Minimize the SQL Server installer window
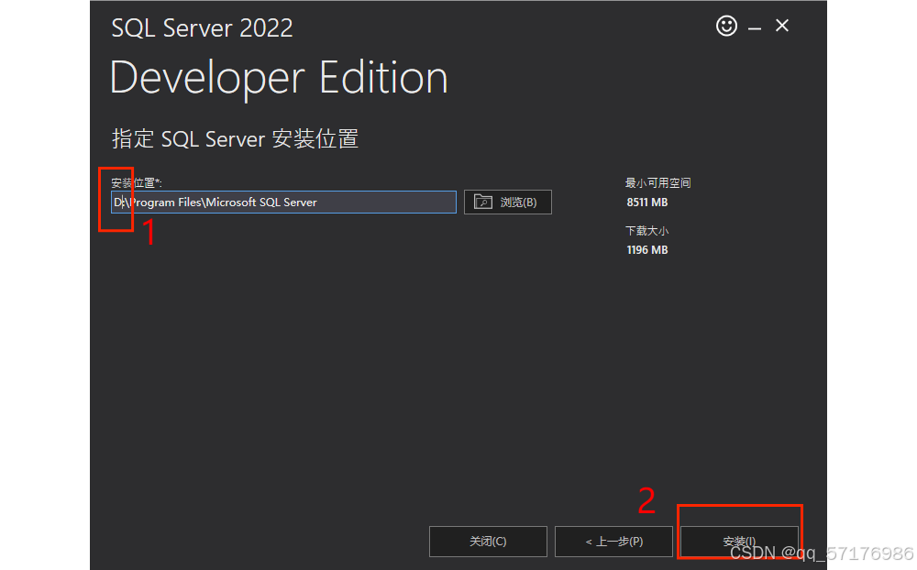 pos(755,27)
